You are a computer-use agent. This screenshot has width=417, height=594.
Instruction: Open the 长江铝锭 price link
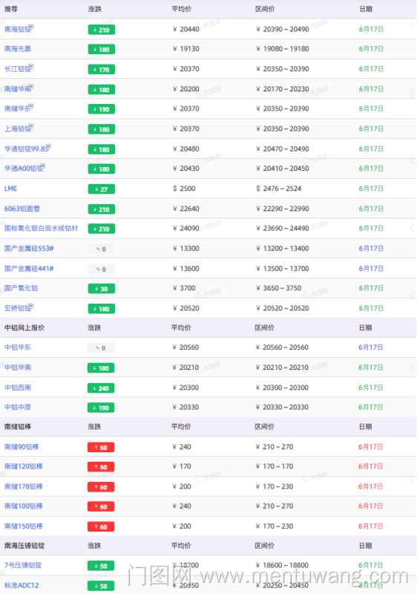coord(19,69)
